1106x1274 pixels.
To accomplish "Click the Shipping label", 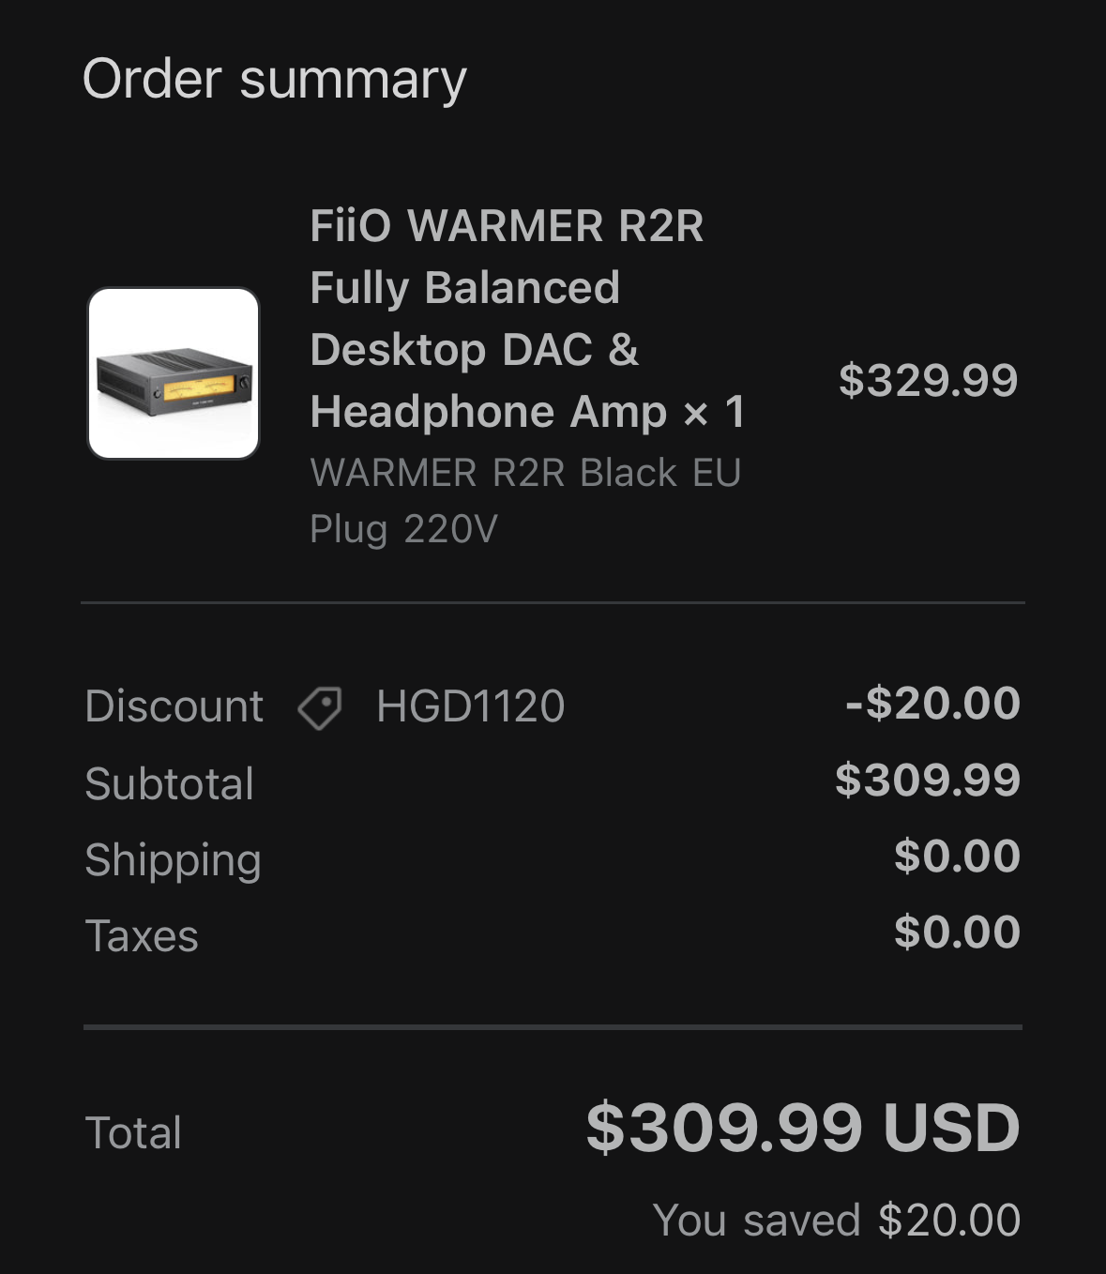I will pyautogui.click(x=173, y=859).
